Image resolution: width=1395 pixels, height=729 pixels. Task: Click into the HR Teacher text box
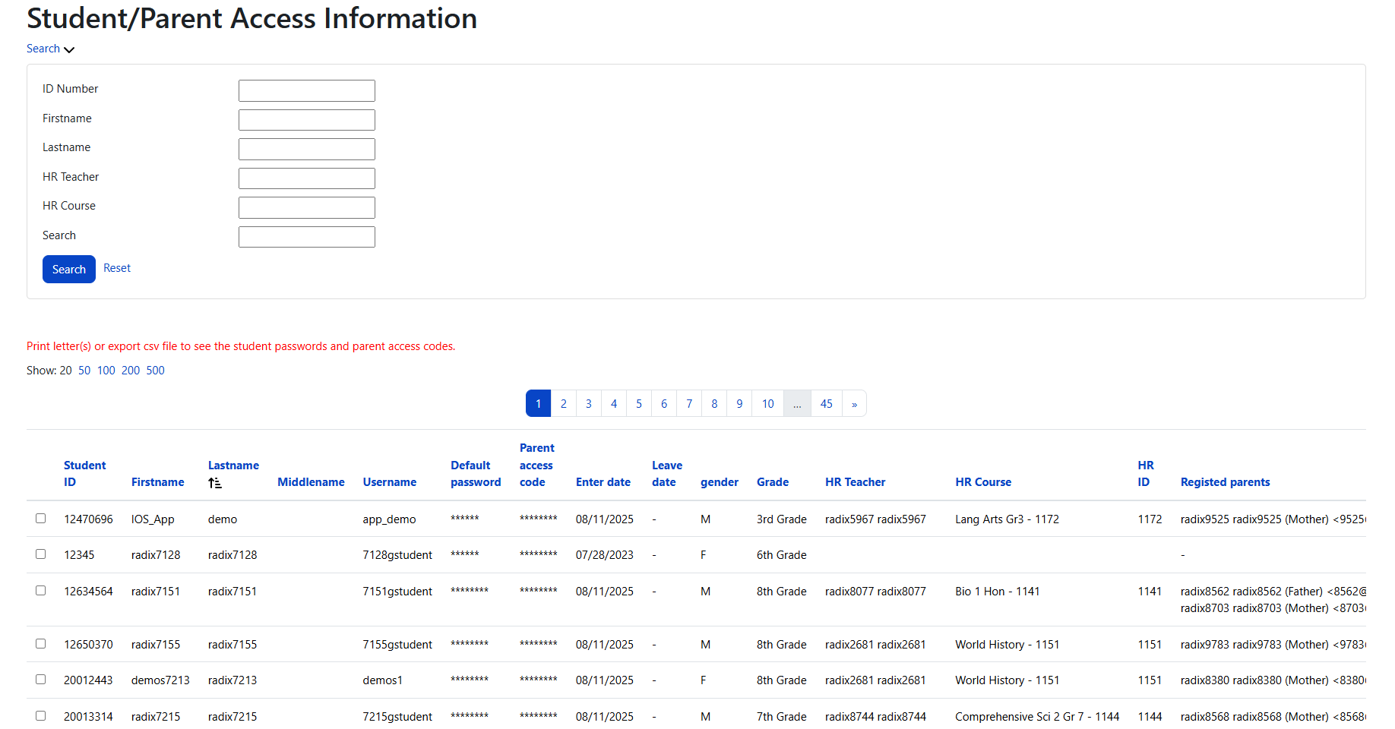[306, 178]
